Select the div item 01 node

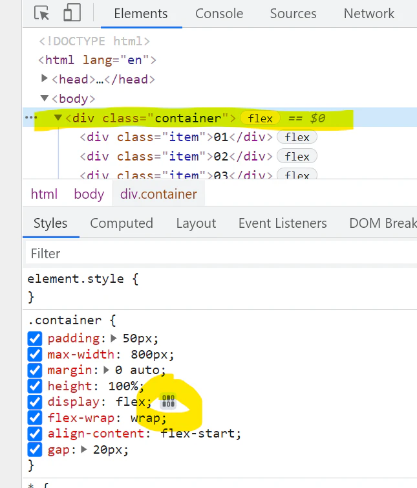[176, 137]
